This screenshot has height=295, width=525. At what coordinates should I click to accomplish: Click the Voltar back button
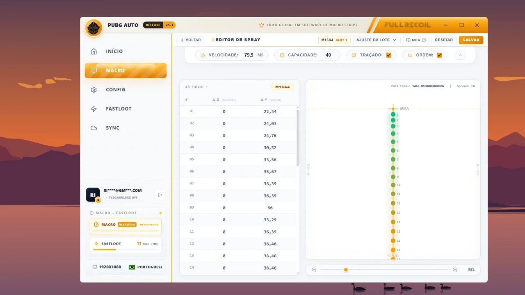coord(191,40)
